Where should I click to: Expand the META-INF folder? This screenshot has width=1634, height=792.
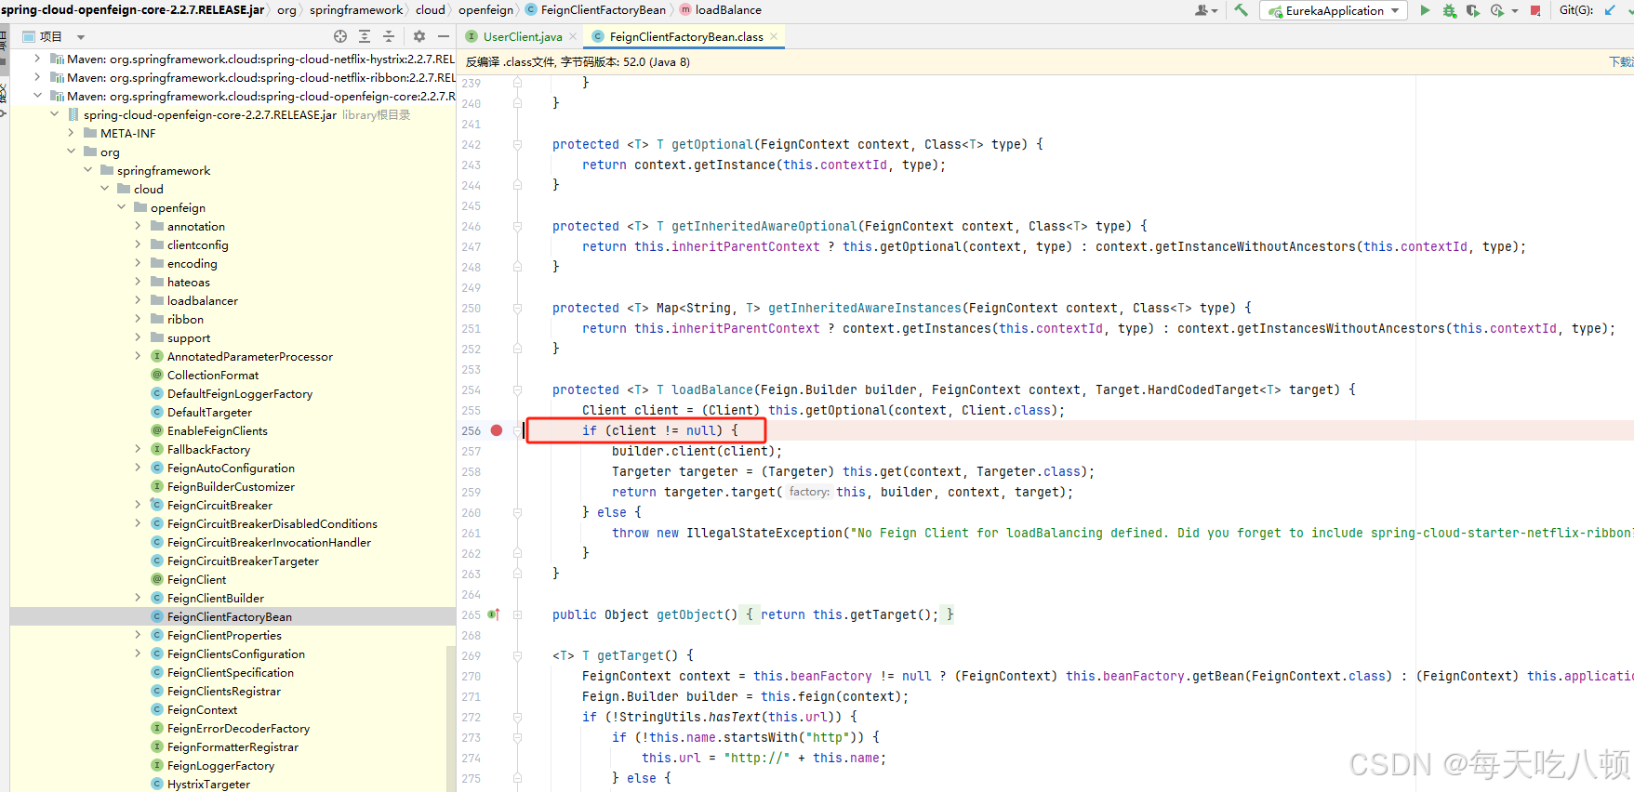point(71,133)
